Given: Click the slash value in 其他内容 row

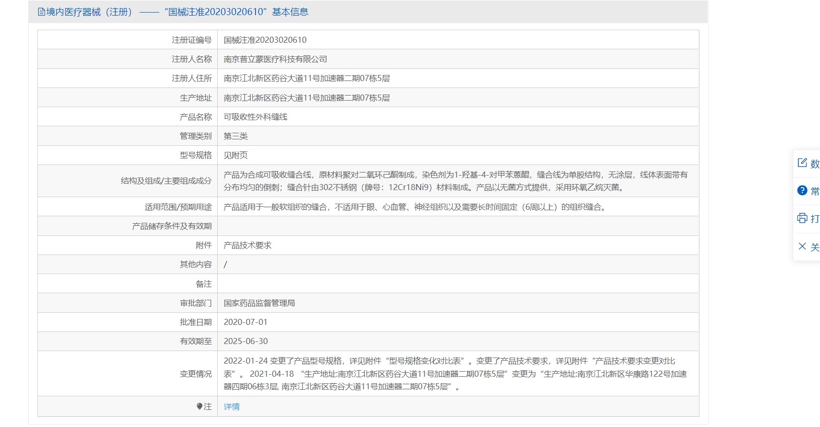Looking at the screenshot, I should (x=225, y=264).
